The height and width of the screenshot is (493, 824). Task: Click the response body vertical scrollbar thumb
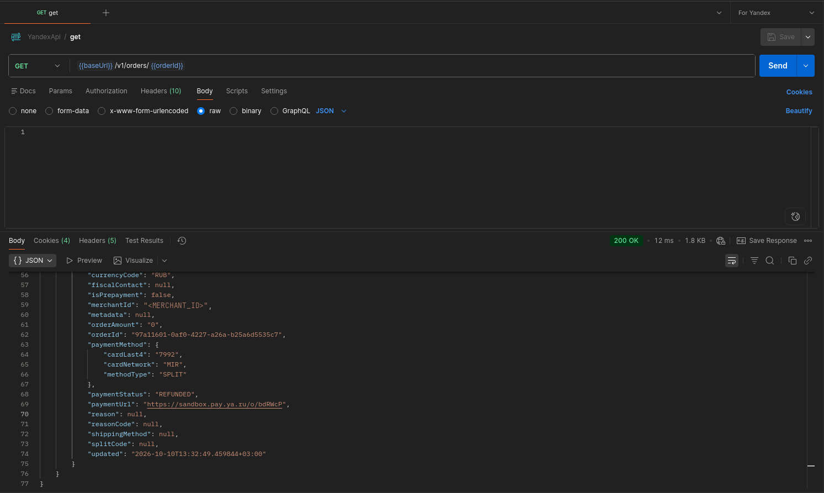pyautogui.click(x=811, y=466)
